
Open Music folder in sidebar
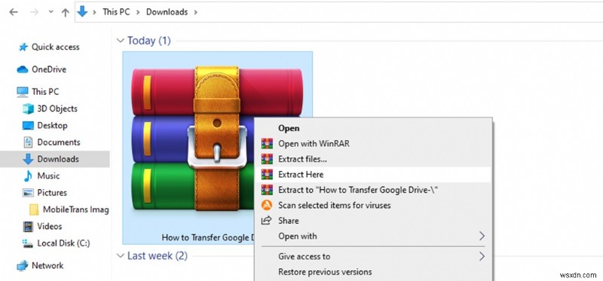click(x=48, y=176)
